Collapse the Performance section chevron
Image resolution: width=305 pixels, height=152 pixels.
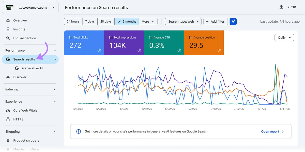[x=55, y=51]
